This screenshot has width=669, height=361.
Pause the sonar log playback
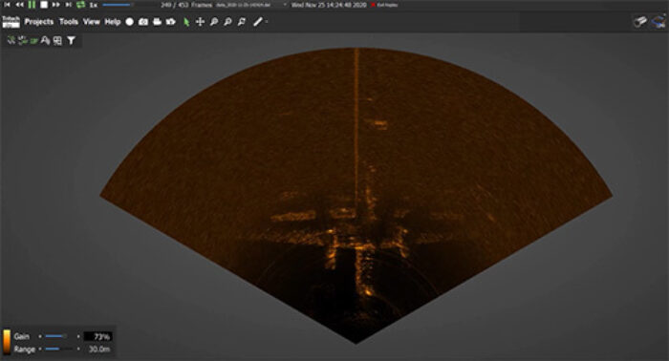tap(32, 5)
